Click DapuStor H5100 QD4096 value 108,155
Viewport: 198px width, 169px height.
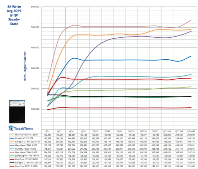click(191, 159)
